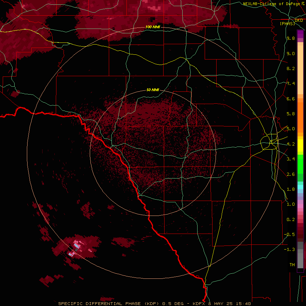Pick the cyan segment of the color bar
This screenshot has width=306, height=306.
(300, 187)
